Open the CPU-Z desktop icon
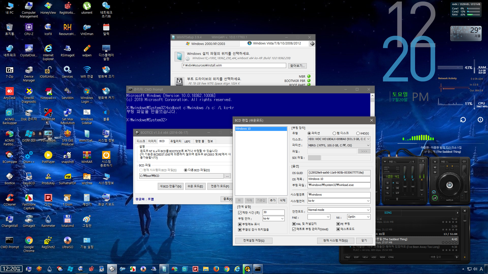The width and height of the screenshot is (488, 274). (29, 29)
